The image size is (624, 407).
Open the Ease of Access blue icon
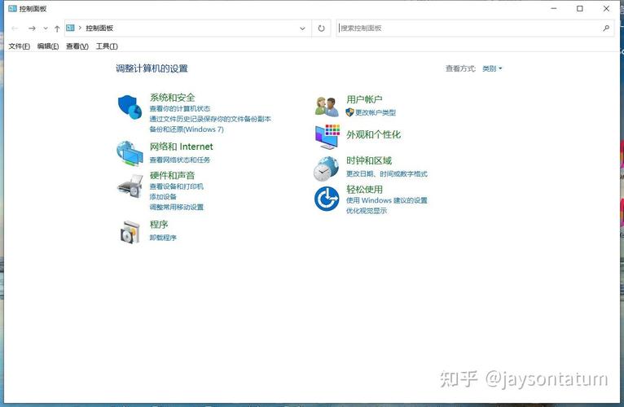click(x=327, y=199)
